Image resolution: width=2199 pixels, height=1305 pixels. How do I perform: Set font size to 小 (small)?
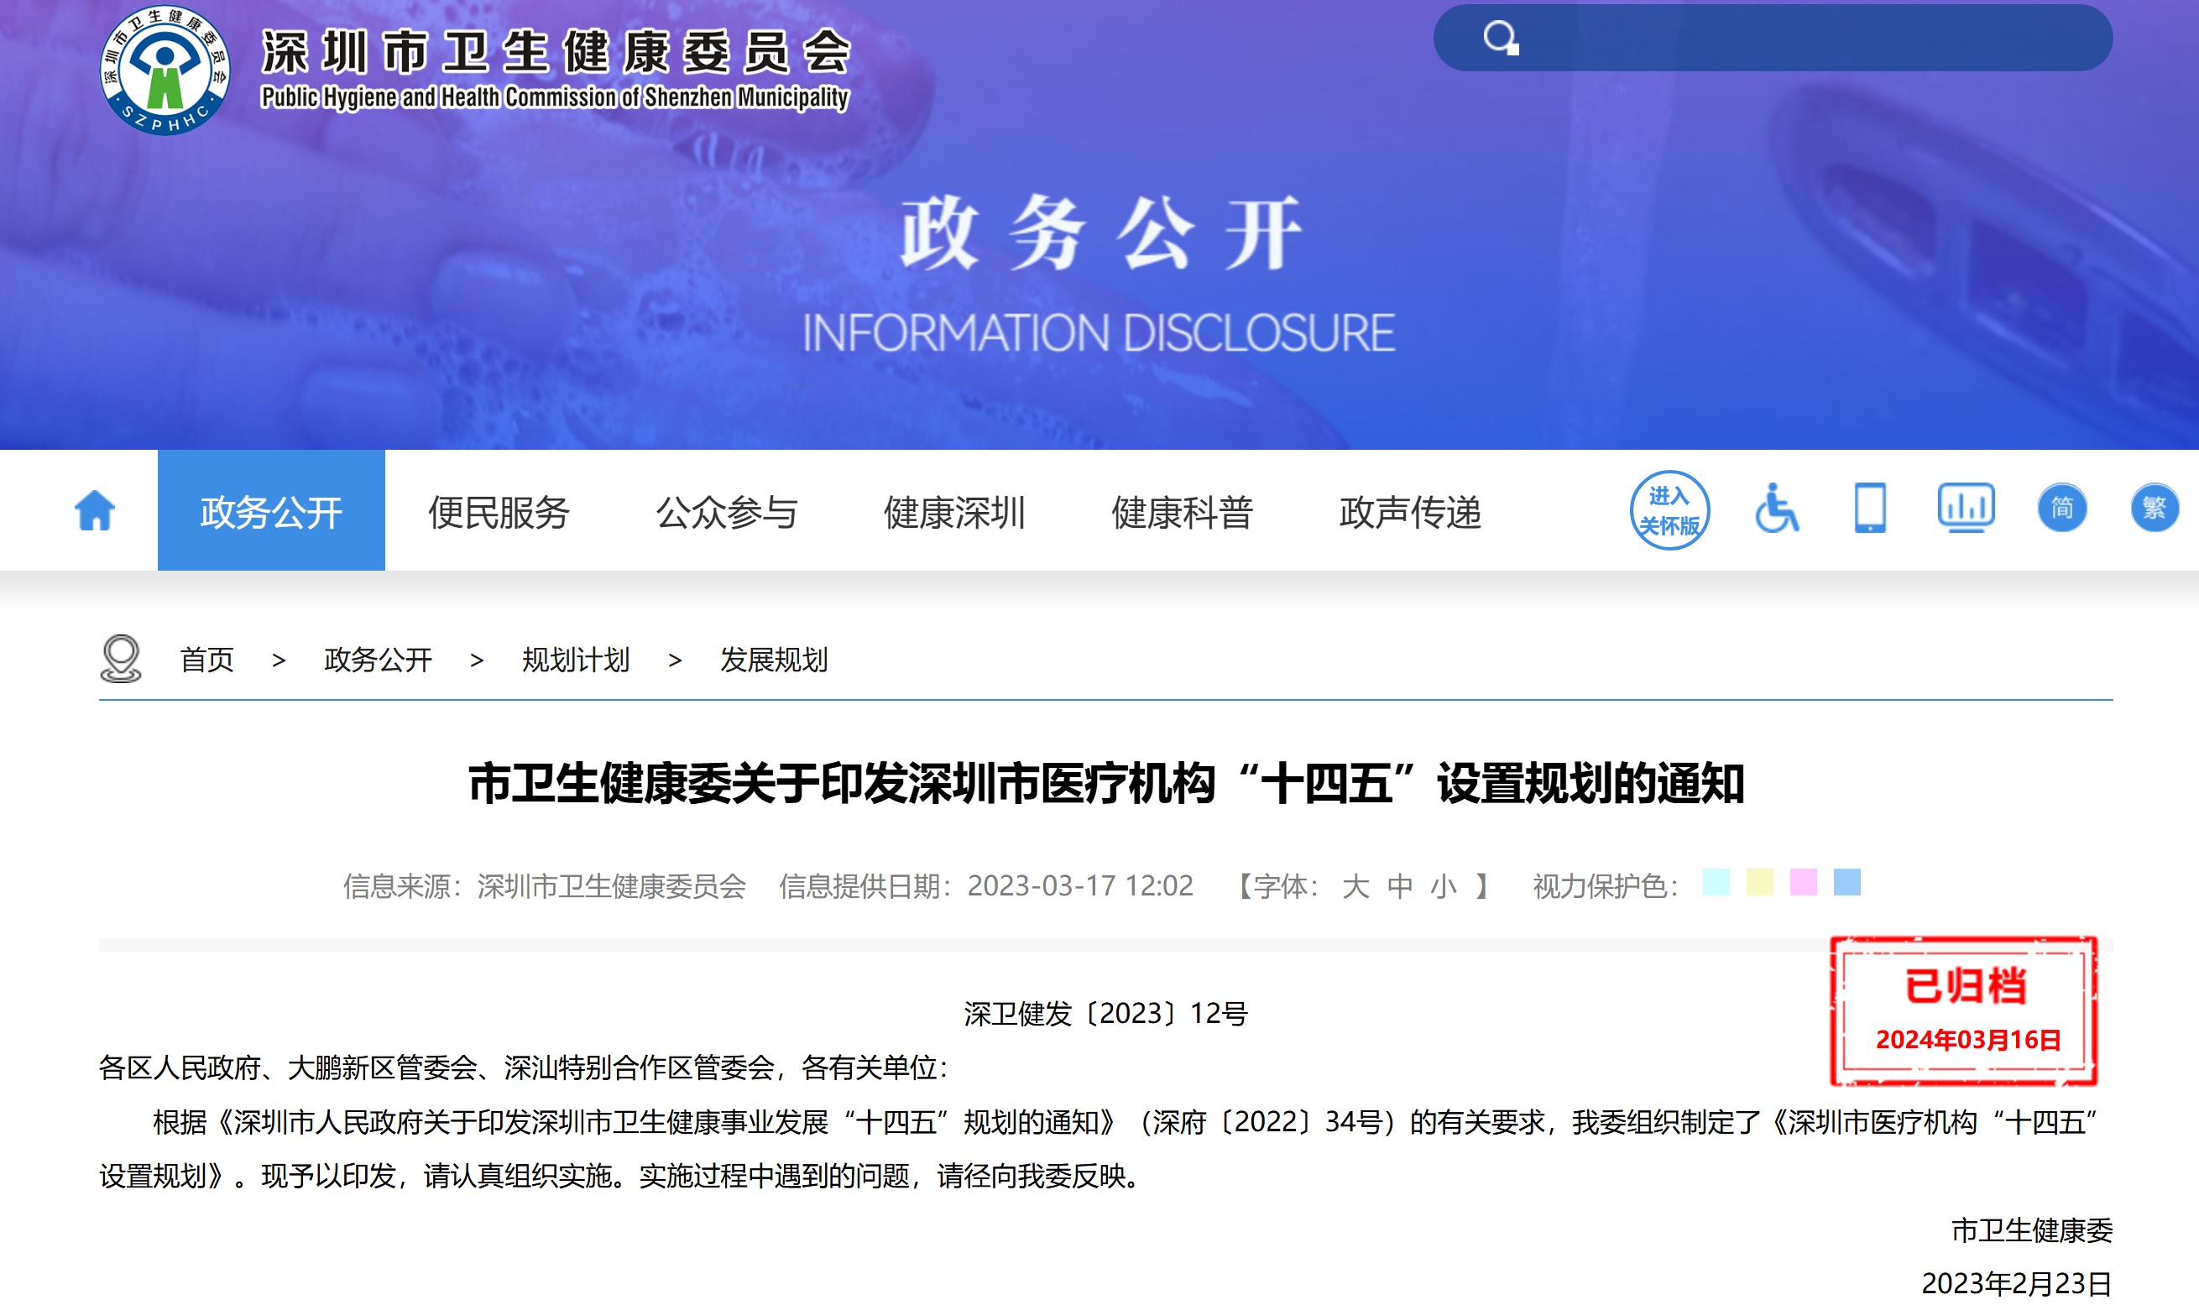[1444, 885]
